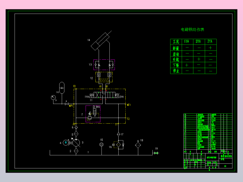243x182 pixels.
Task: Click the plus sign in 升起 row
Action: tap(199, 59)
